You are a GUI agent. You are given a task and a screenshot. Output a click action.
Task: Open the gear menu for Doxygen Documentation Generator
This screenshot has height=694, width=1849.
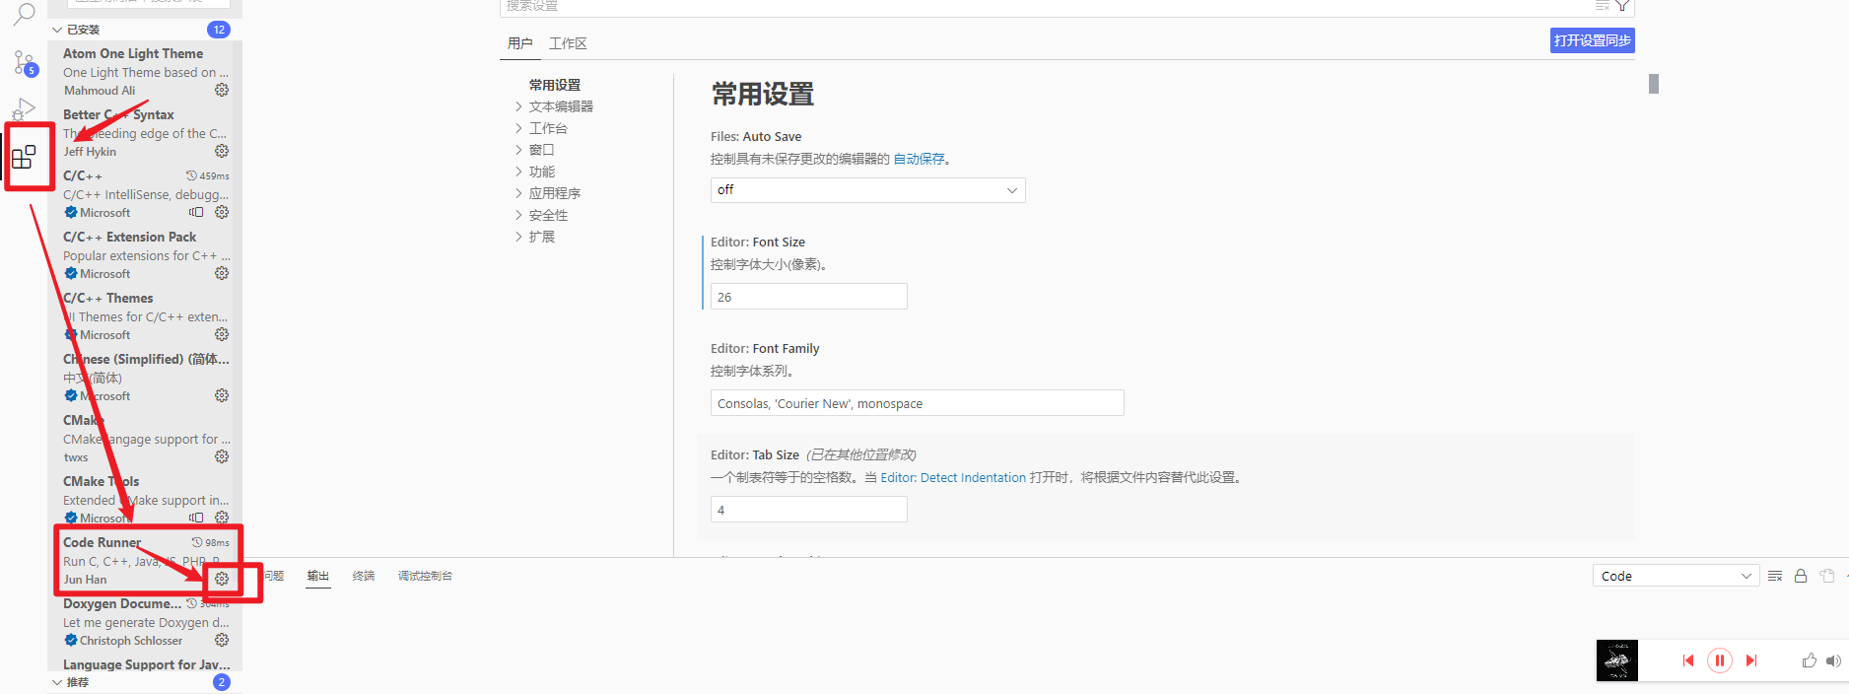(x=222, y=640)
